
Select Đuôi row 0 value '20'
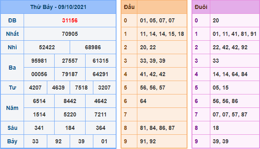(x=216, y=20)
